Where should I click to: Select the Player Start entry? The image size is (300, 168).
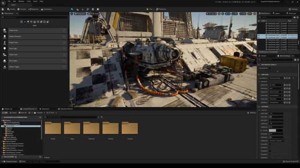[x=37, y=55]
